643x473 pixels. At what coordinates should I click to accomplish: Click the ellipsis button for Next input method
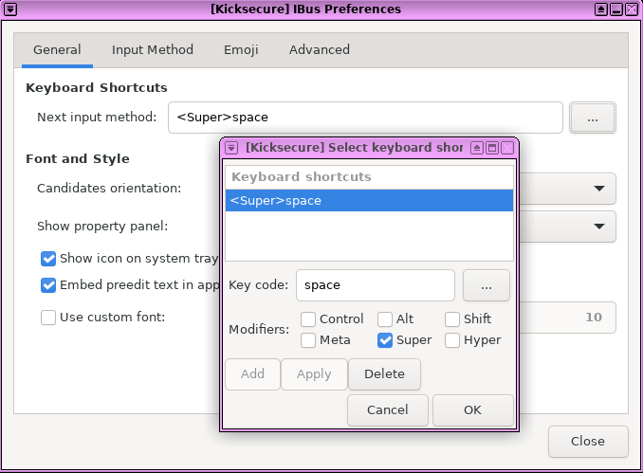pos(592,118)
